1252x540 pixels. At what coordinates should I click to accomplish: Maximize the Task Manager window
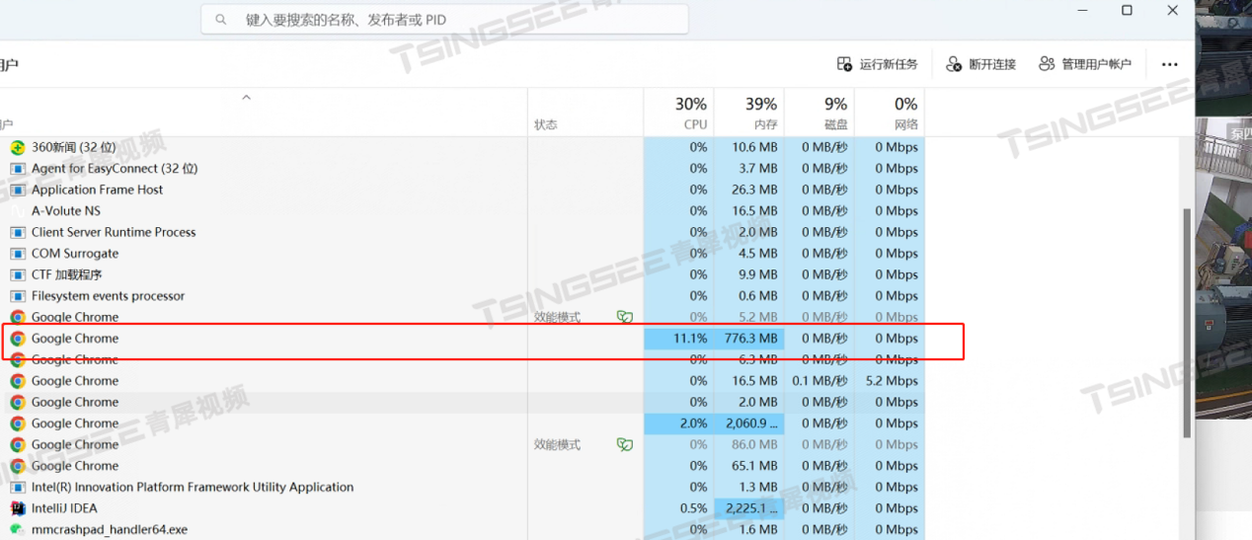[x=1127, y=10]
